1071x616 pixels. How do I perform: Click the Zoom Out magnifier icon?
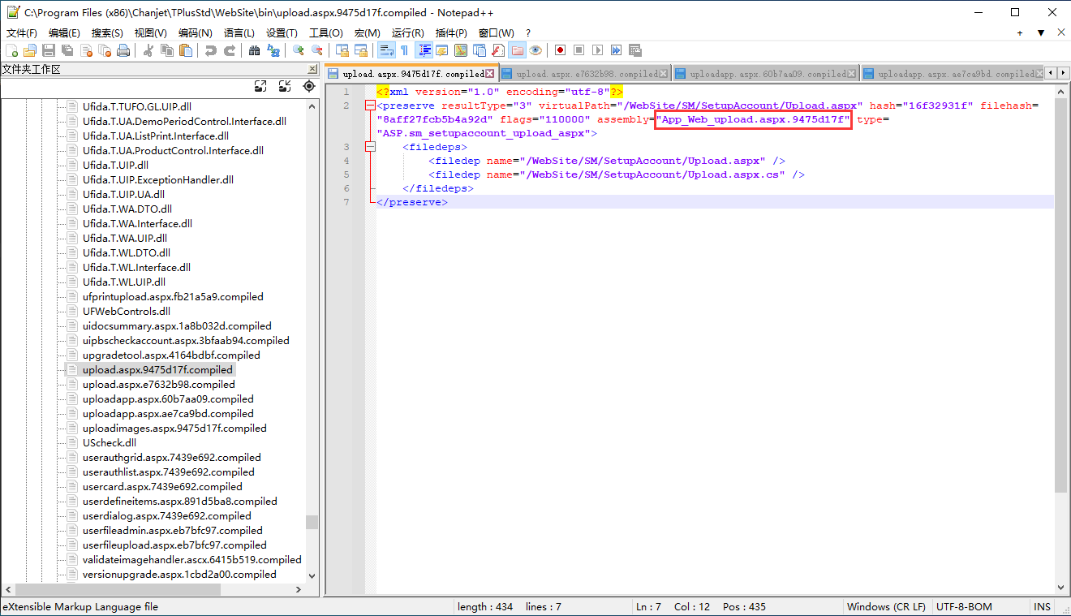(x=317, y=50)
